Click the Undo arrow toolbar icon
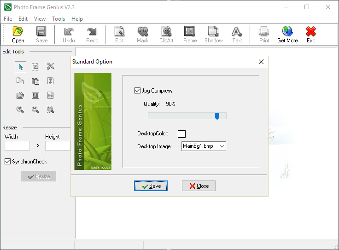 69,32
